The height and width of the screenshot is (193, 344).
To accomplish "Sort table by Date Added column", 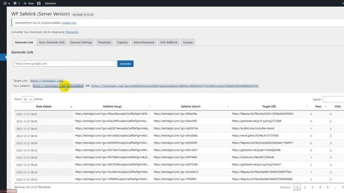I will coord(44,107).
